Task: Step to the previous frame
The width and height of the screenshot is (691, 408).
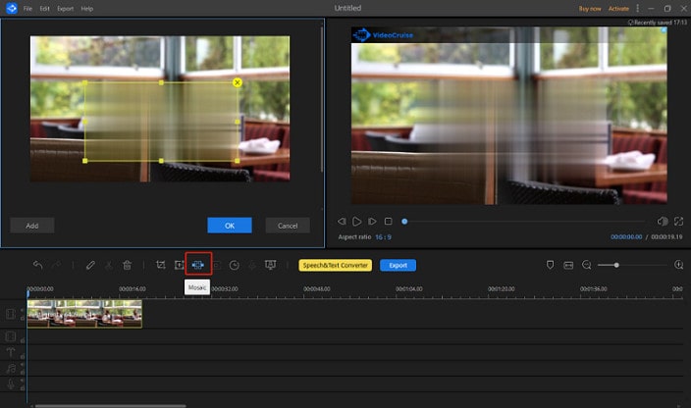Action: (342, 222)
